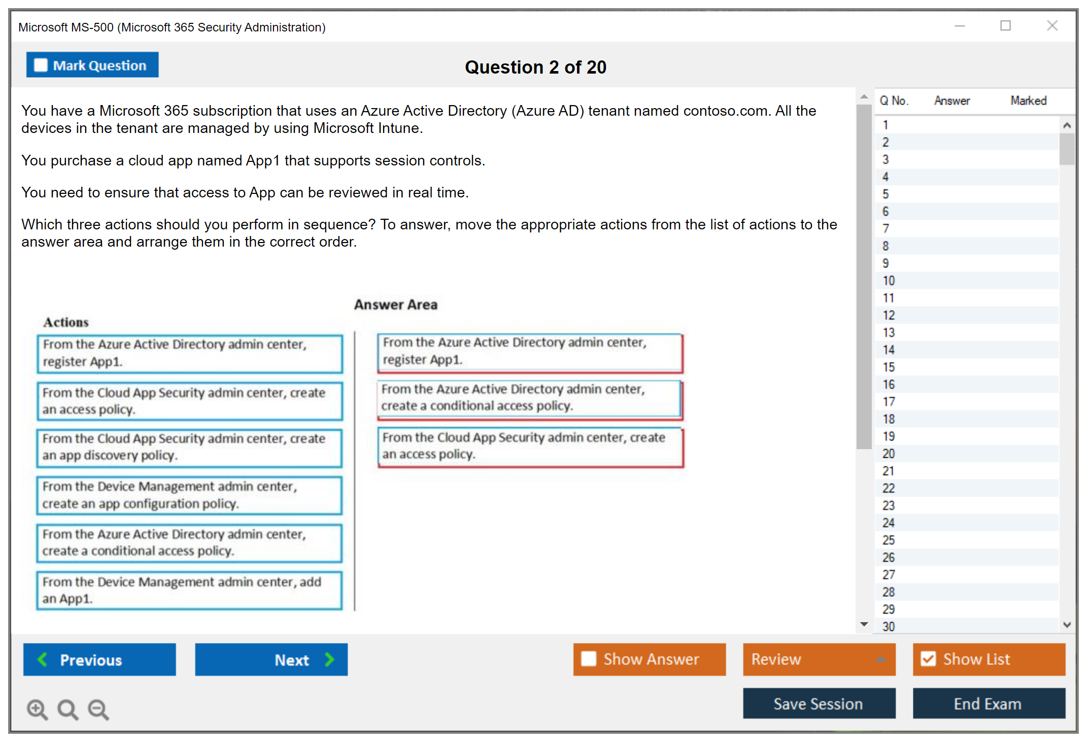The height and width of the screenshot is (746, 1091).
Task: Expand the Review dropdown menu
Action: click(880, 659)
